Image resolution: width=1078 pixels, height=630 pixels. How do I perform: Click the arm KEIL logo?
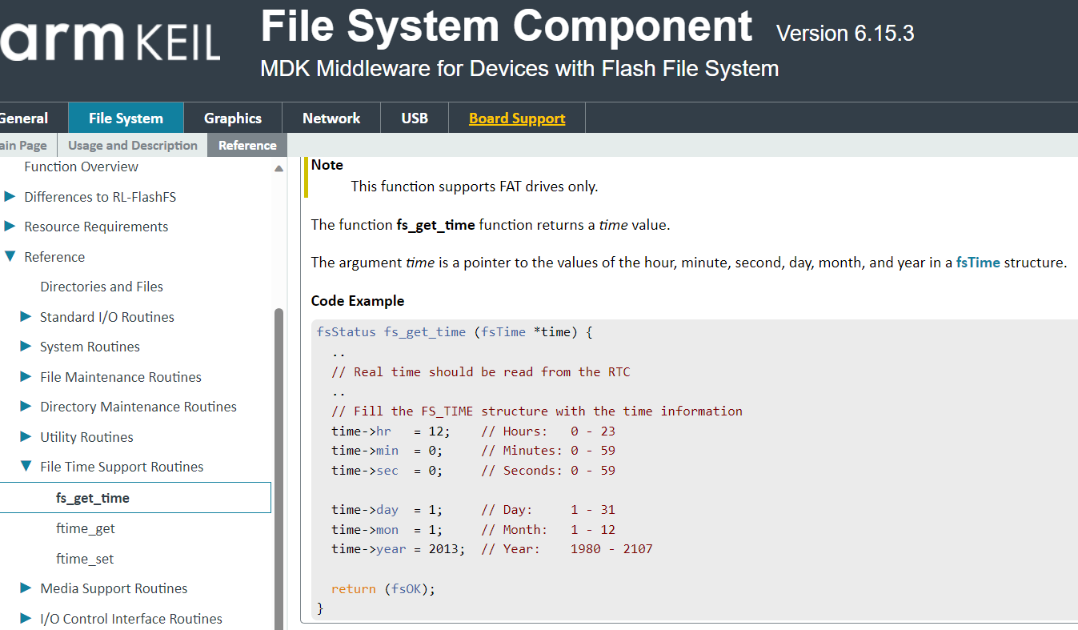coord(108,40)
